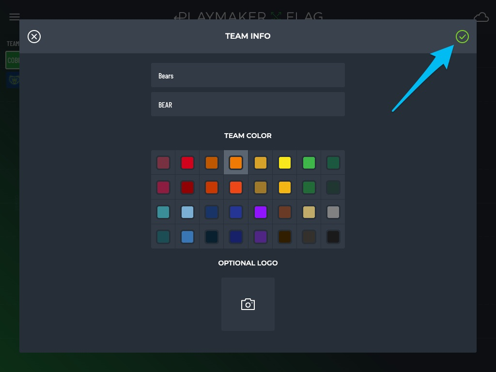Select the very dark green swatch
Viewport: 496px width, 372px height.
pyautogui.click(x=333, y=187)
